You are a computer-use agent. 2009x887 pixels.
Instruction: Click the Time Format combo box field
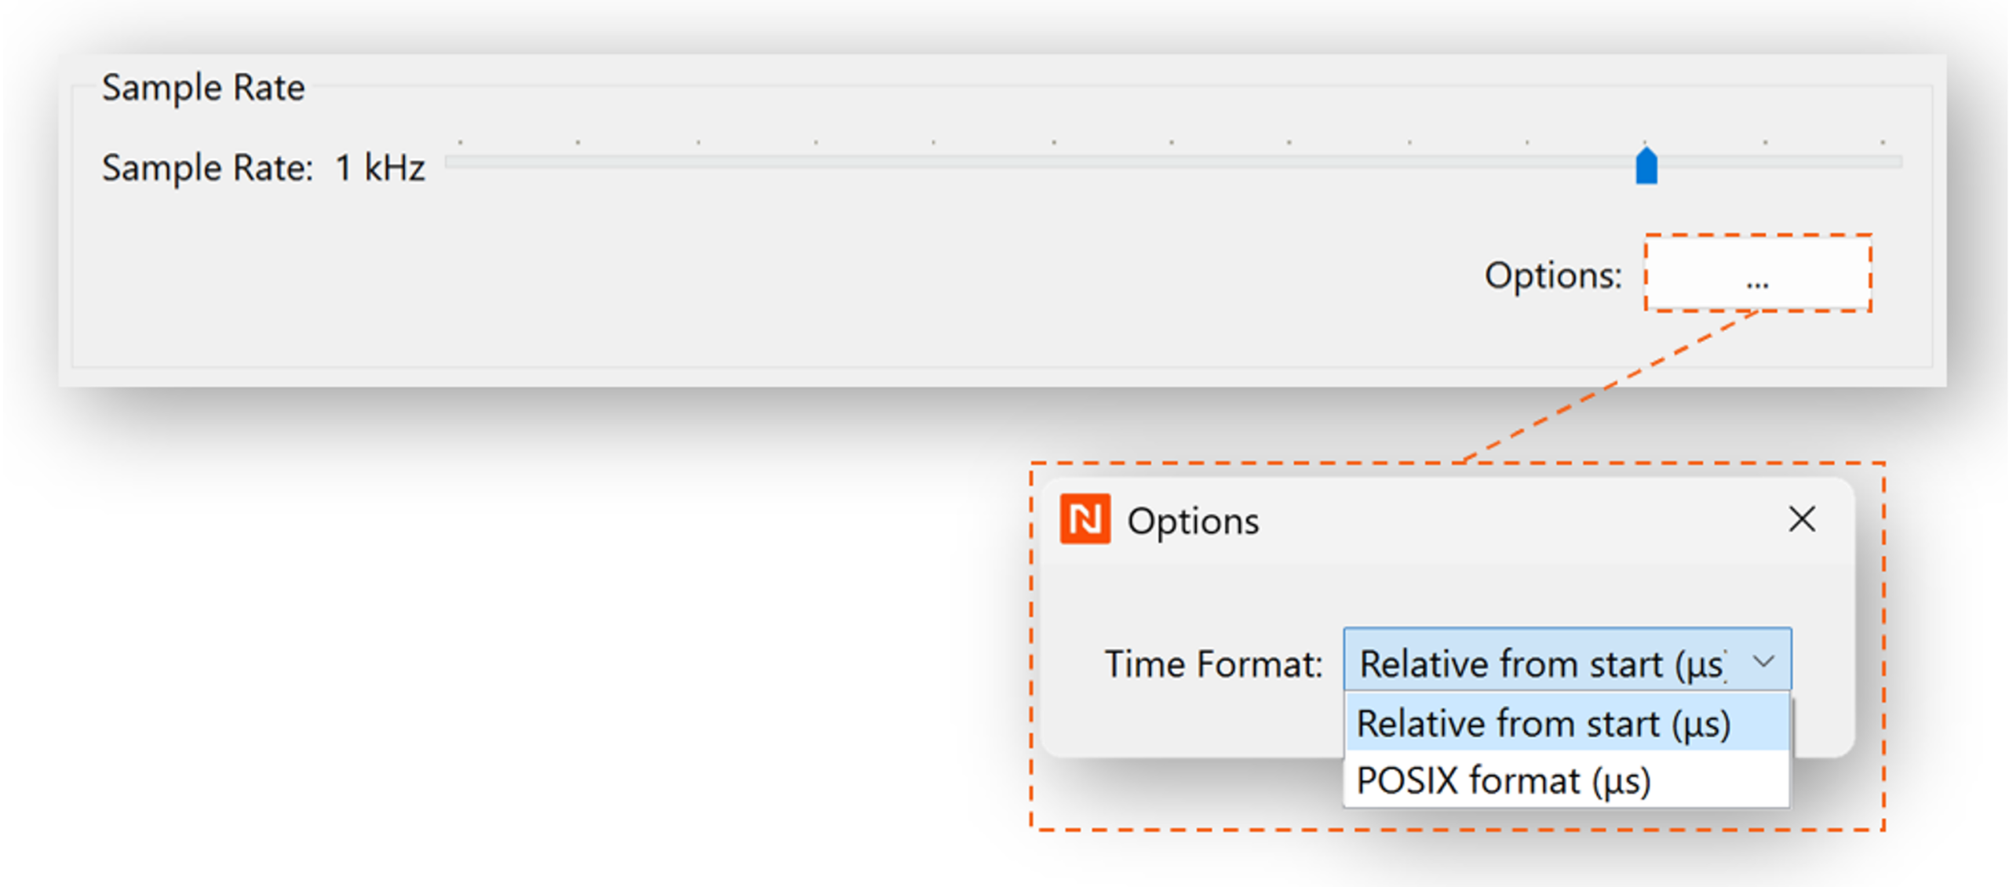pos(1540,663)
